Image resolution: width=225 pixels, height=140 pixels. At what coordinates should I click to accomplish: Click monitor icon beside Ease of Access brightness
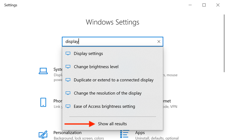pos(68,106)
